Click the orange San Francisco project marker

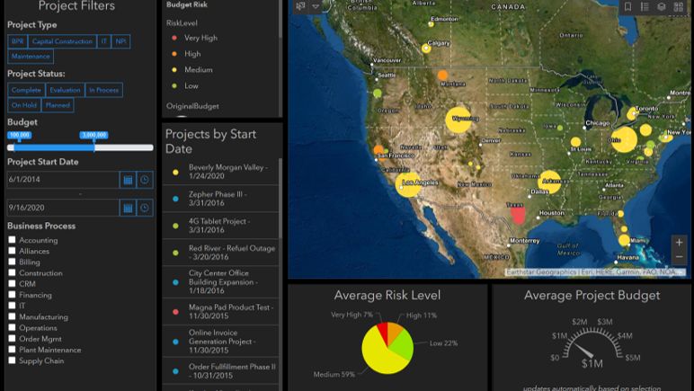(378, 149)
